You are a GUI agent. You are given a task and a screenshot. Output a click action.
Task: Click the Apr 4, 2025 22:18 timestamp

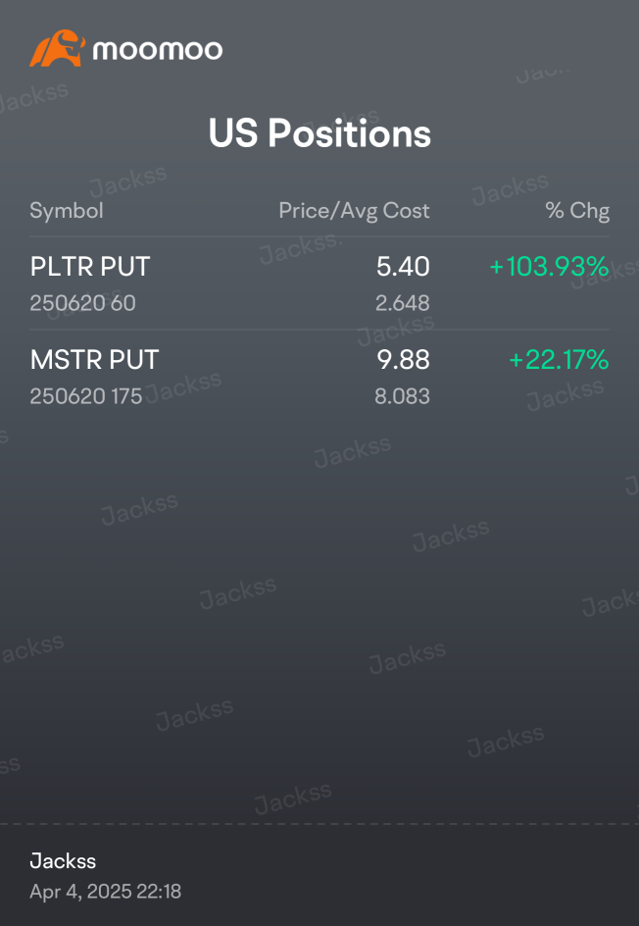(105, 891)
